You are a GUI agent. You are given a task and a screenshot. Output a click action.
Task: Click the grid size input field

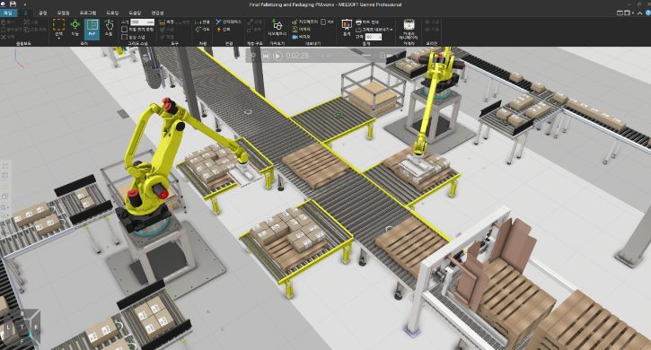(143, 22)
